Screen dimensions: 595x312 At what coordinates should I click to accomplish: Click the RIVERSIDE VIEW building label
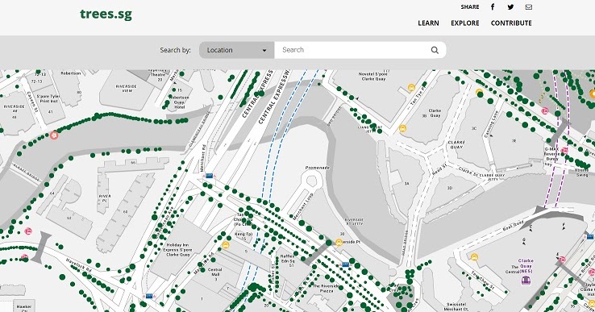126,89
